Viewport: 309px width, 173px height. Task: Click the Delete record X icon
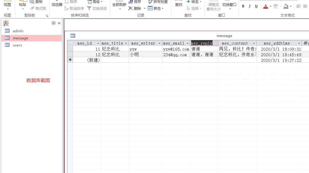point(131,8)
